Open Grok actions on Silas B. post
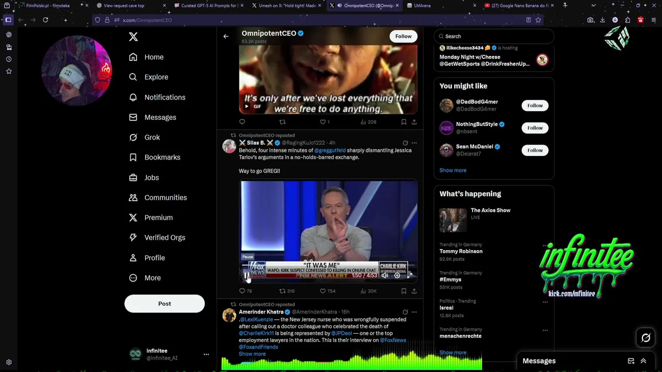 point(405,143)
